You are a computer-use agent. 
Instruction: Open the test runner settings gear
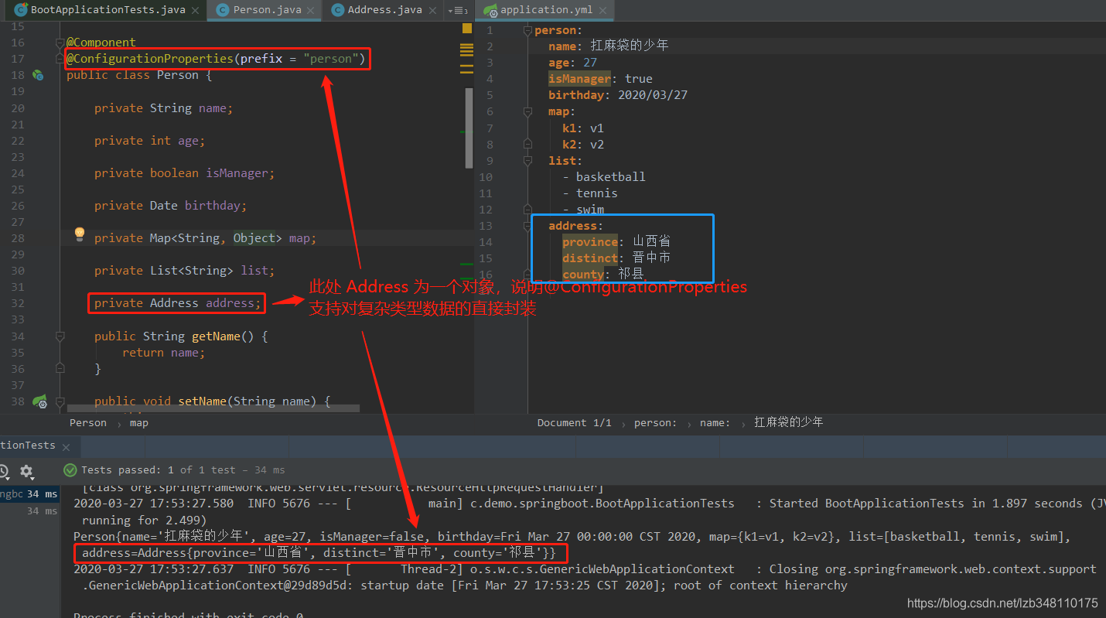coord(26,471)
